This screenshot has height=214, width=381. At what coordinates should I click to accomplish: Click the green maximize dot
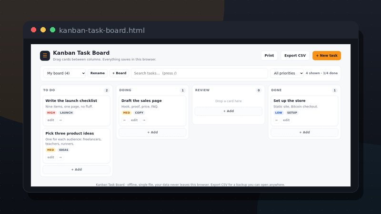tap(52, 30)
